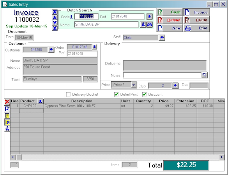
Task: Go to next record arrow
Action: tap(55, 23)
